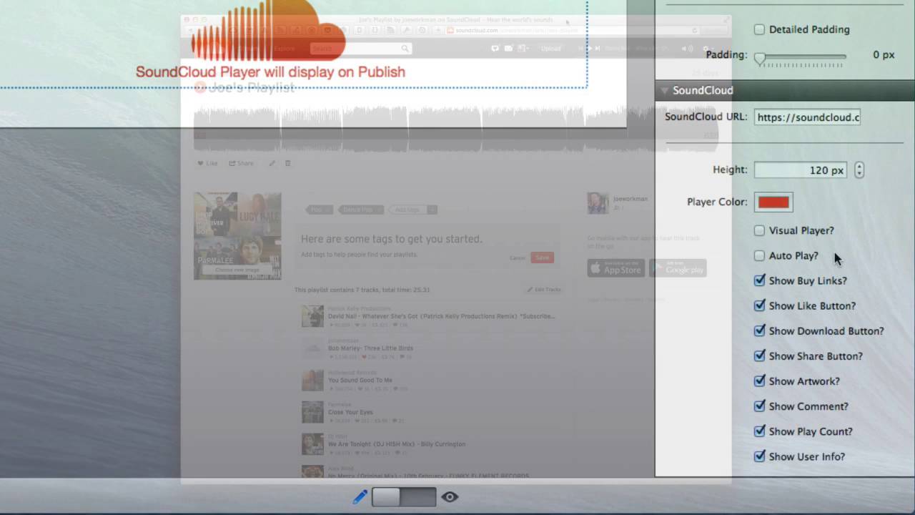Click the pencil icon next to Share
The image size is (915, 515).
(272, 163)
